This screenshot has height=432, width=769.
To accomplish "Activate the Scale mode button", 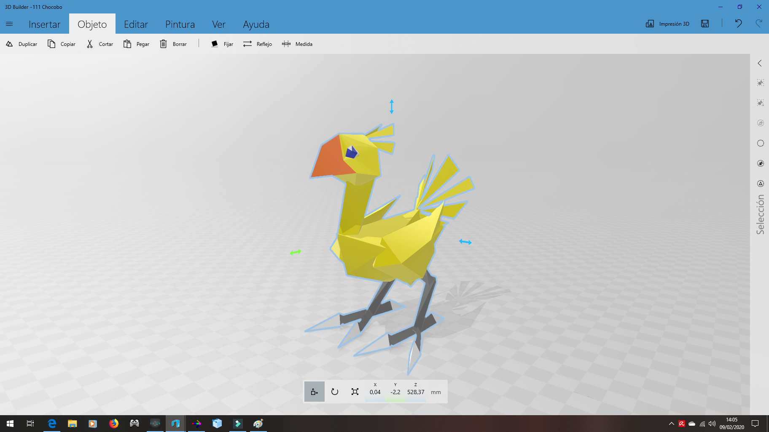I will click(355, 392).
